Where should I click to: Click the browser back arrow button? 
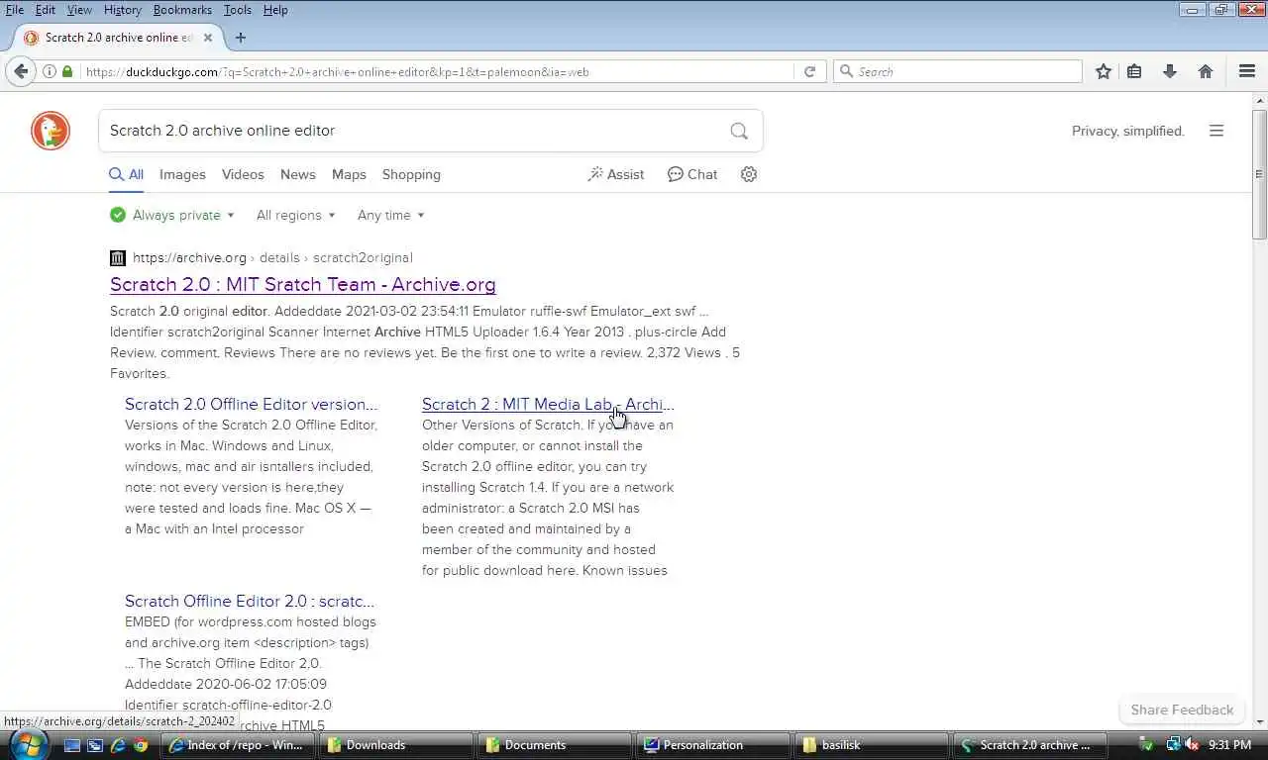point(21,71)
